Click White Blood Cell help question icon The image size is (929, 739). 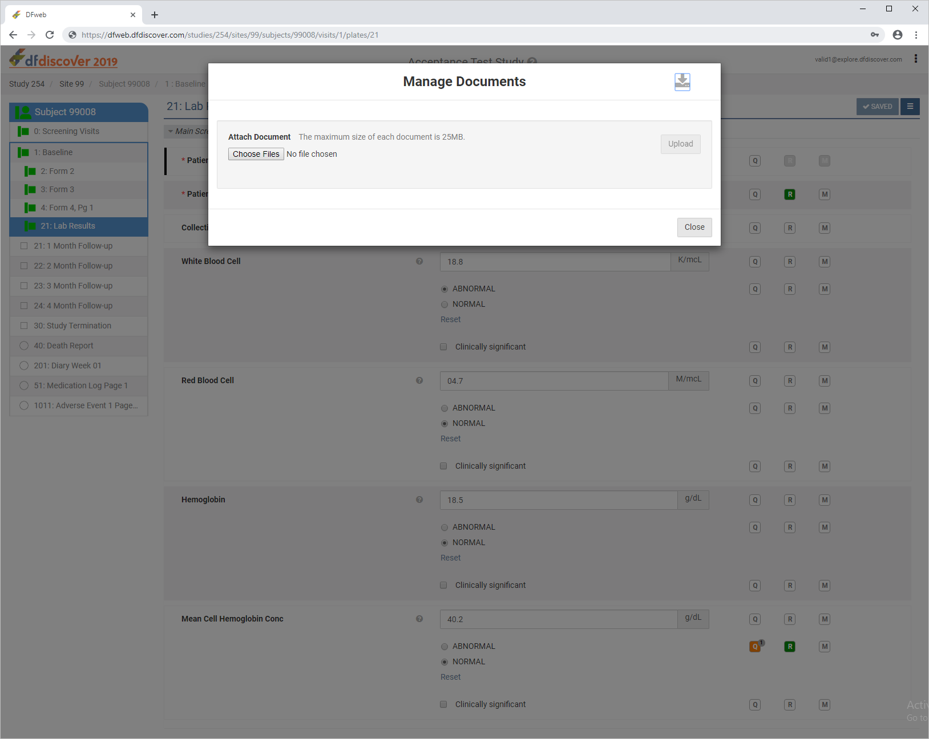pyautogui.click(x=419, y=261)
